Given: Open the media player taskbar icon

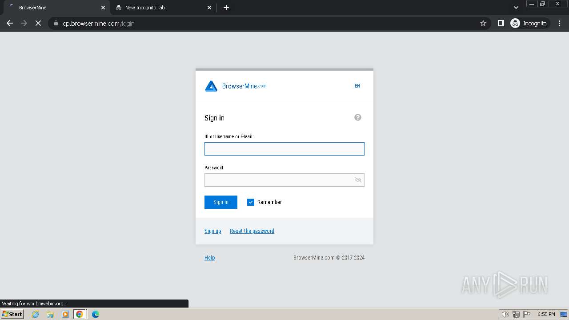Looking at the screenshot, I should 65,314.
